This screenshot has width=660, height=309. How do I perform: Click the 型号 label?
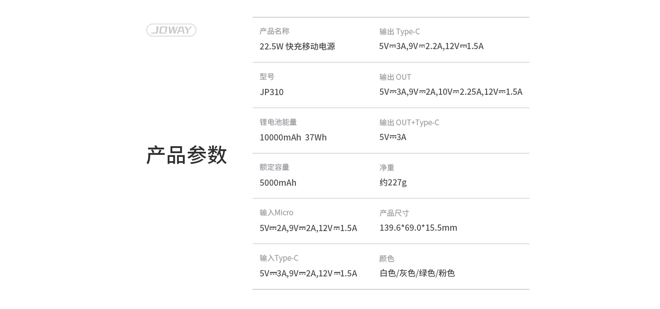click(267, 77)
